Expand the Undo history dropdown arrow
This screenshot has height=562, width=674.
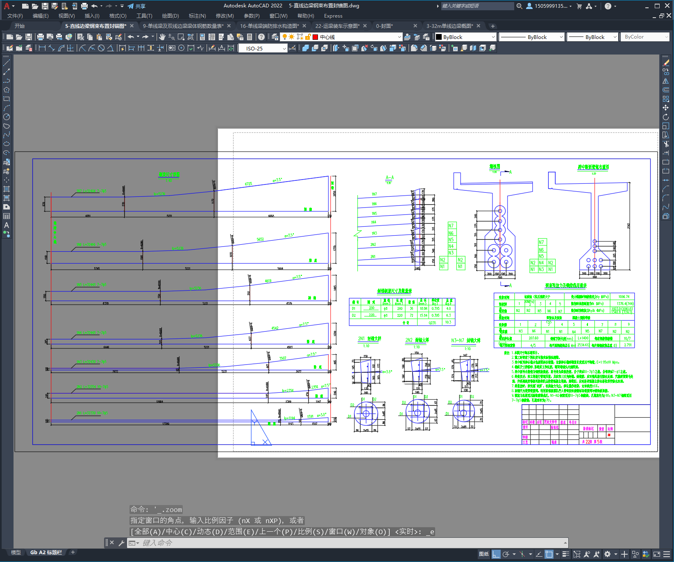tap(138, 37)
